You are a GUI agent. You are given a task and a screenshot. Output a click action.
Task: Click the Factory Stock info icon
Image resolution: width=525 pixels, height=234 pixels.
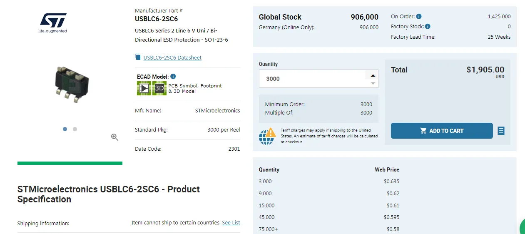coord(428,27)
